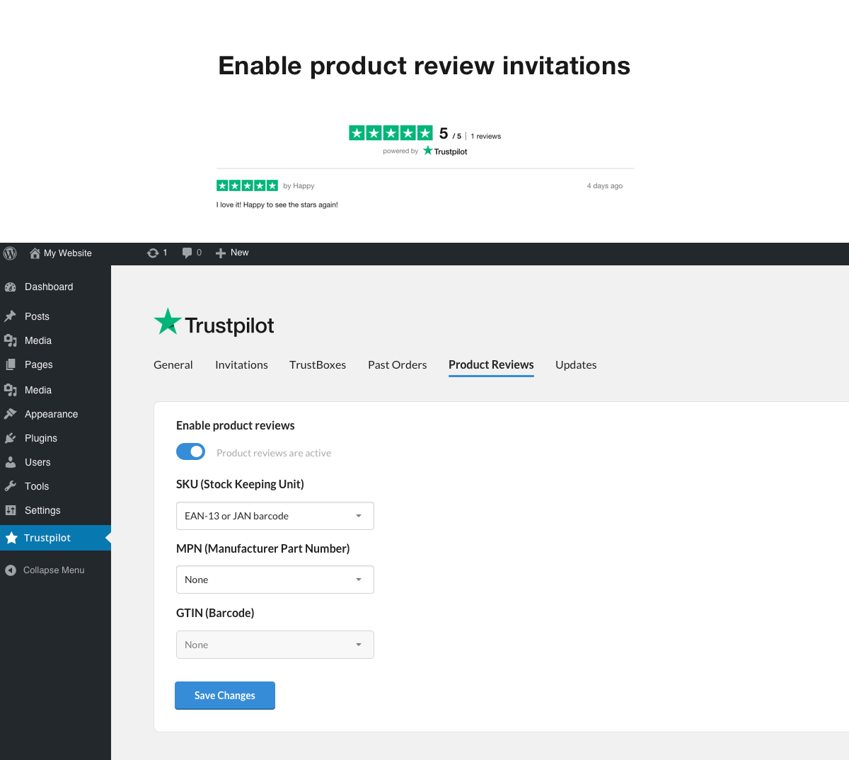849x760 pixels.
Task: Open the SKU dropdown
Action: [x=275, y=516]
